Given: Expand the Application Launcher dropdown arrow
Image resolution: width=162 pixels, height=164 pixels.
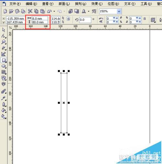Looking at the screenshot, I should point(88,11).
